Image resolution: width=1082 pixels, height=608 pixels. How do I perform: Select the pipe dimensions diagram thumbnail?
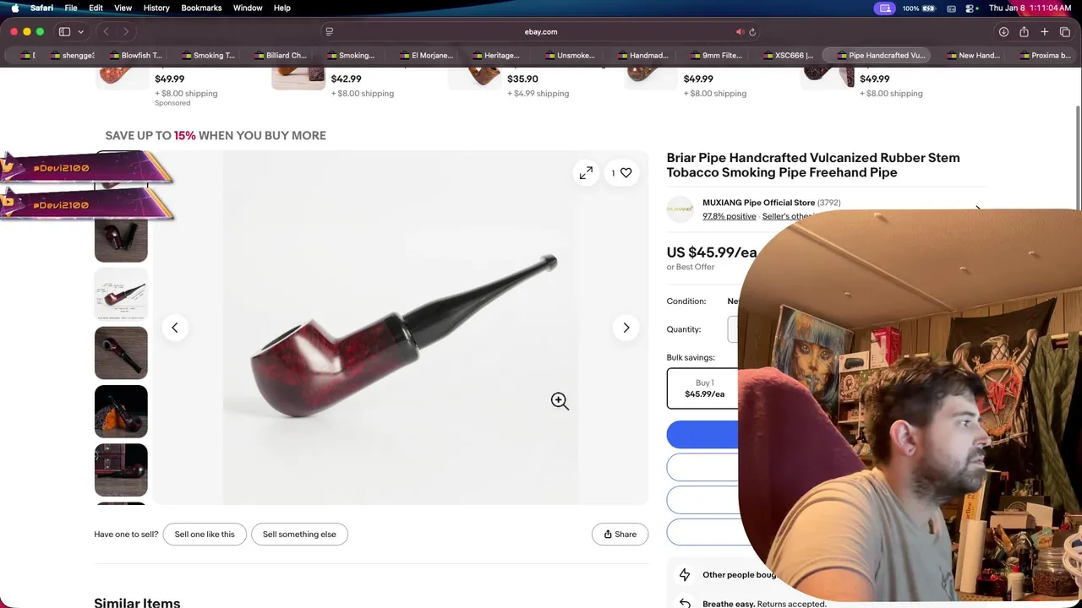tap(121, 294)
